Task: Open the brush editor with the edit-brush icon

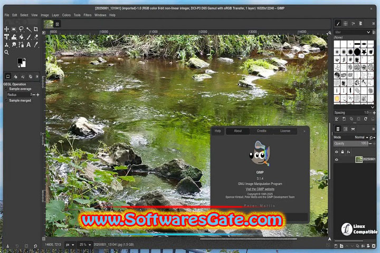Action: [x=337, y=119]
